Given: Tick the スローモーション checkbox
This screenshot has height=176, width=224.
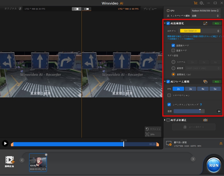Looking at the screenshot, I should [169, 96].
